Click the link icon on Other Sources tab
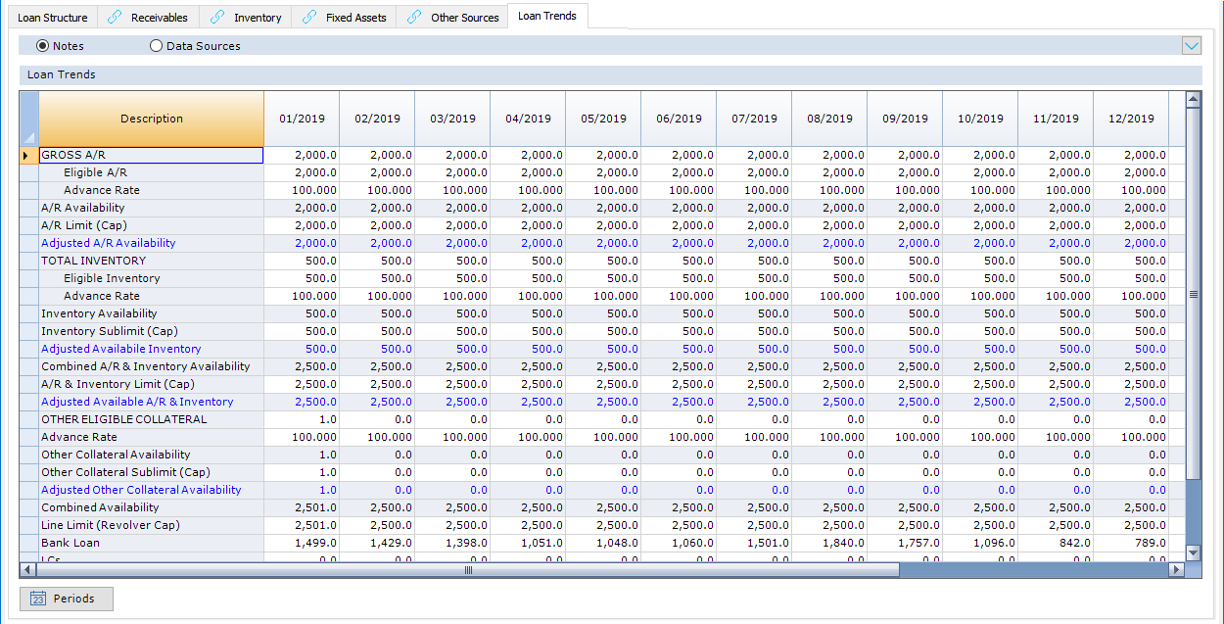The height and width of the screenshot is (624, 1224). [414, 18]
